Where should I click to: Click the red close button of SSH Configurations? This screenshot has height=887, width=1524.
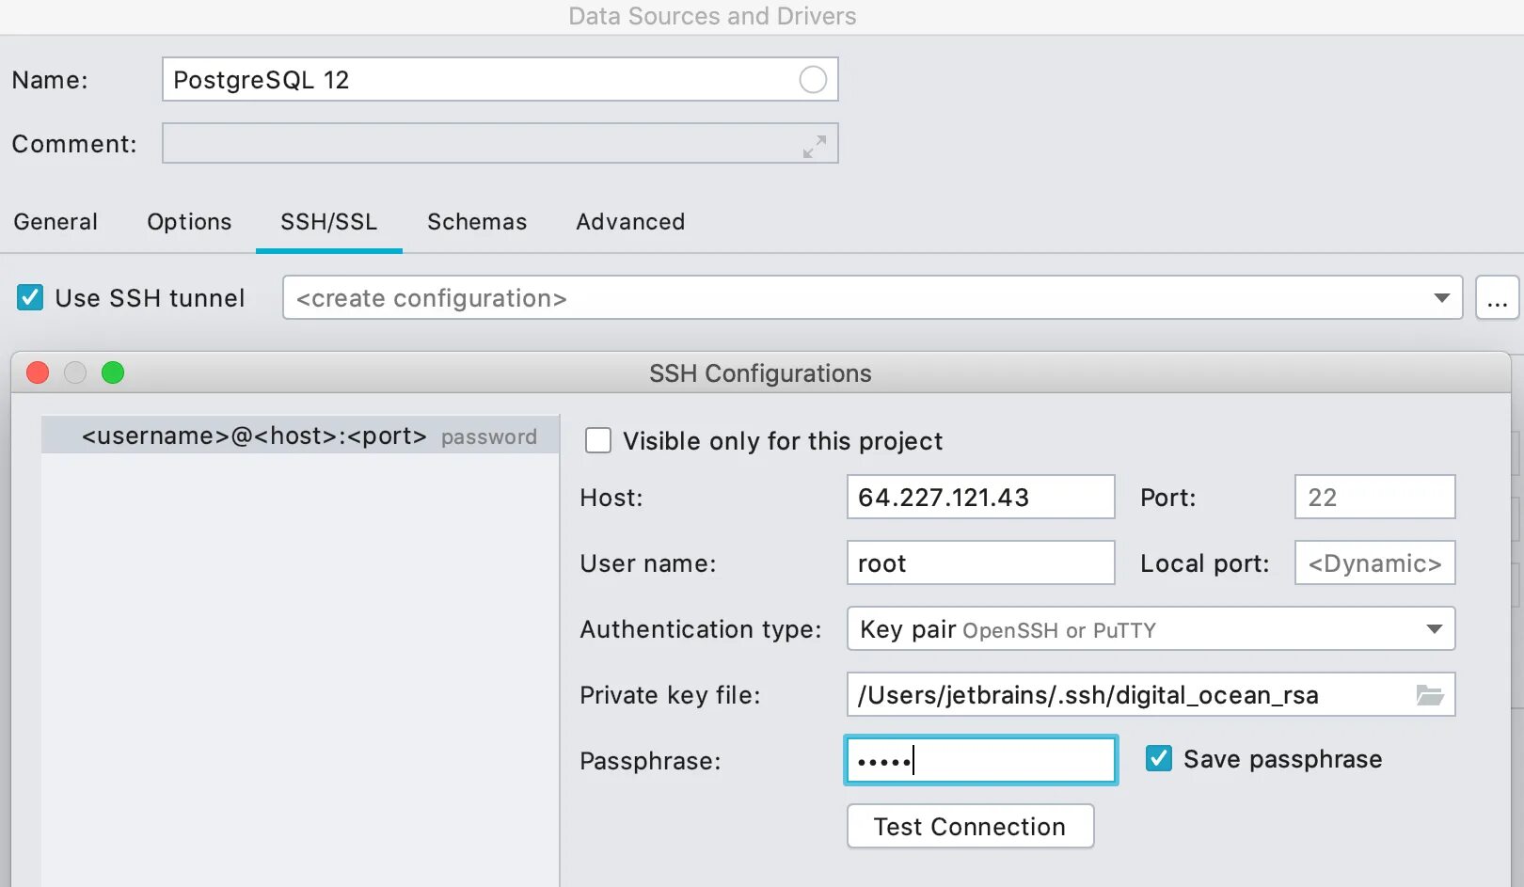click(x=38, y=373)
